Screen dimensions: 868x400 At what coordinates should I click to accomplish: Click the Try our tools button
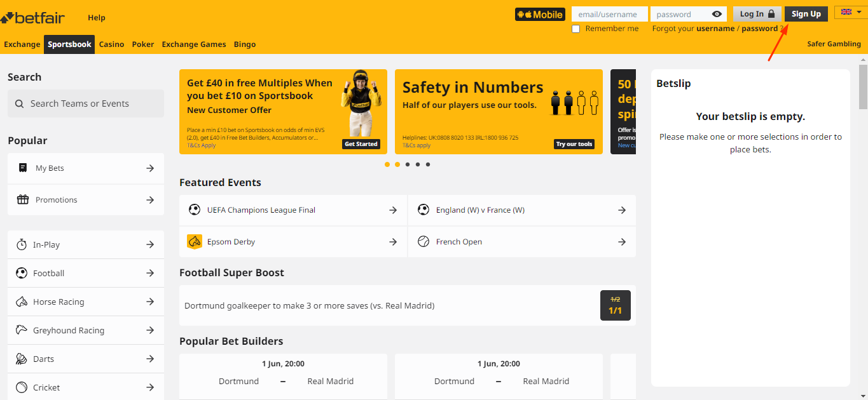click(x=574, y=144)
